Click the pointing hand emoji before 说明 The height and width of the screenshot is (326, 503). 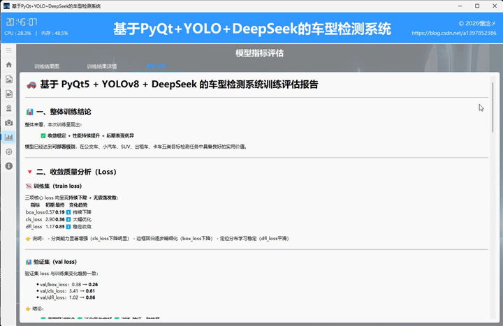point(28,239)
